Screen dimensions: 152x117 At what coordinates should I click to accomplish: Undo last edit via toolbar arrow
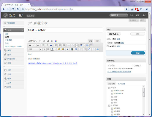[x=89, y=49]
